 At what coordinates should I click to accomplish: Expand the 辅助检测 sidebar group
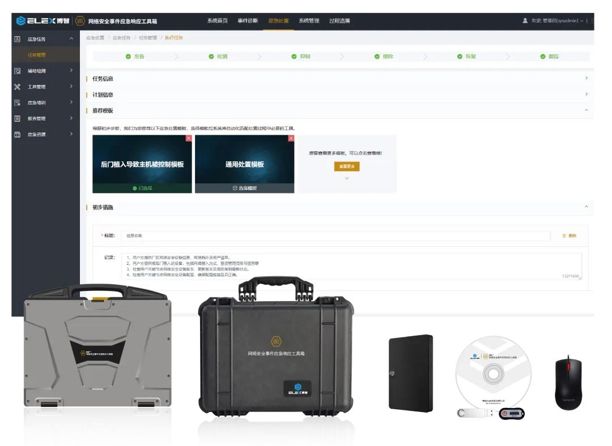pos(71,71)
